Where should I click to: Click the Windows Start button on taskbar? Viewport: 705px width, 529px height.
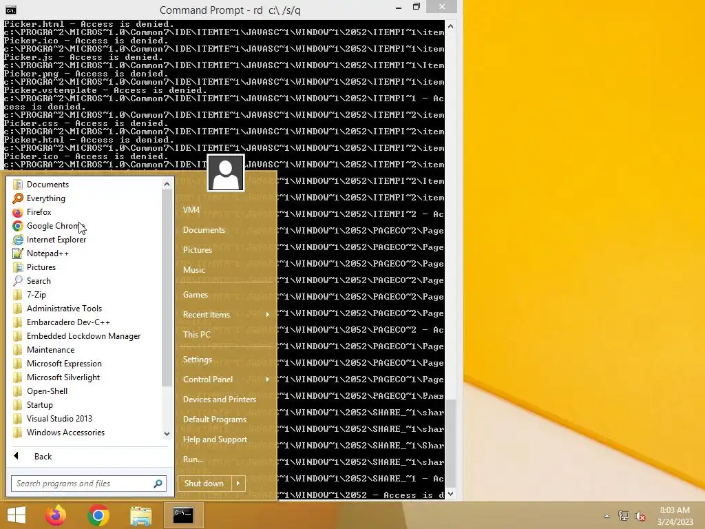tap(17, 515)
